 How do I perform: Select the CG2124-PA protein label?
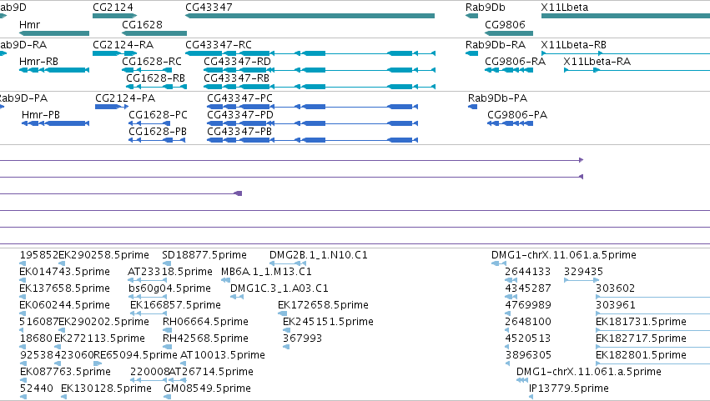(x=125, y=98)
